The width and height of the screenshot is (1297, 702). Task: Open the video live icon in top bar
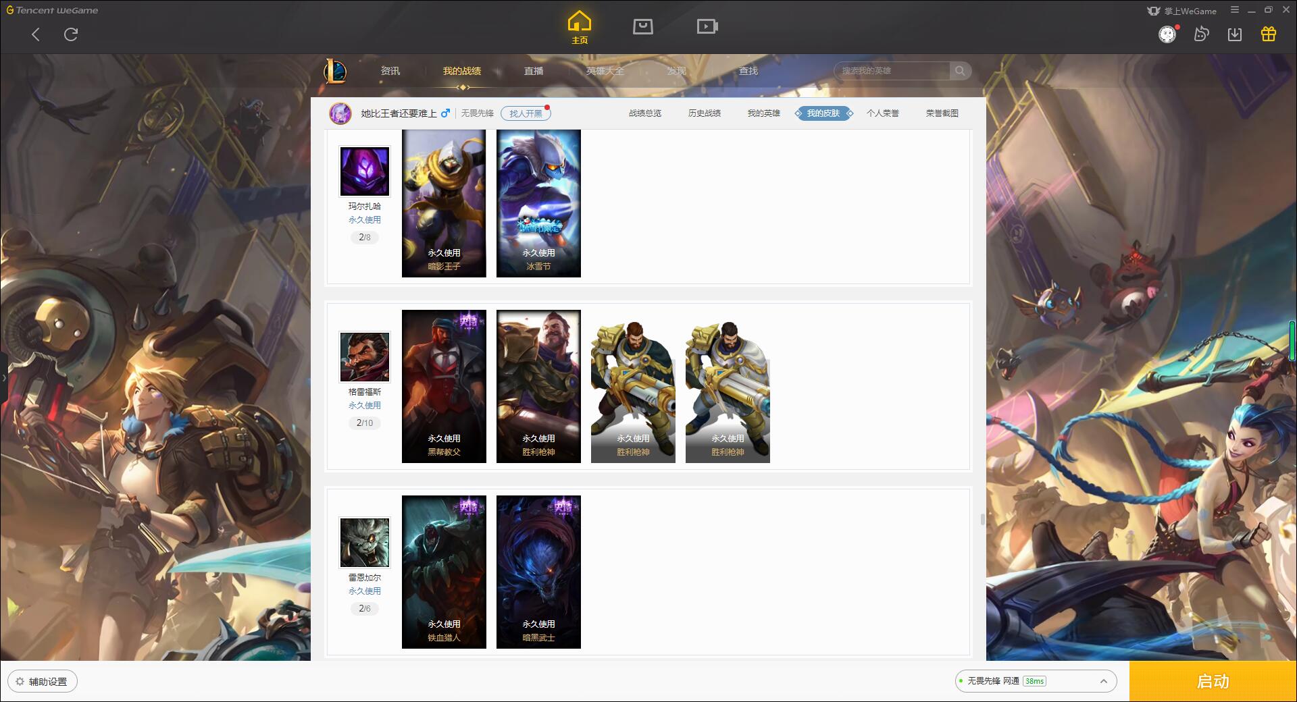(707, 26)
